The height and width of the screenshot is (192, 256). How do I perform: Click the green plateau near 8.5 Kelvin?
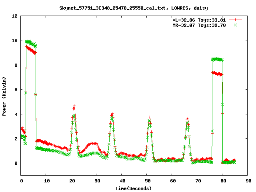217,60
